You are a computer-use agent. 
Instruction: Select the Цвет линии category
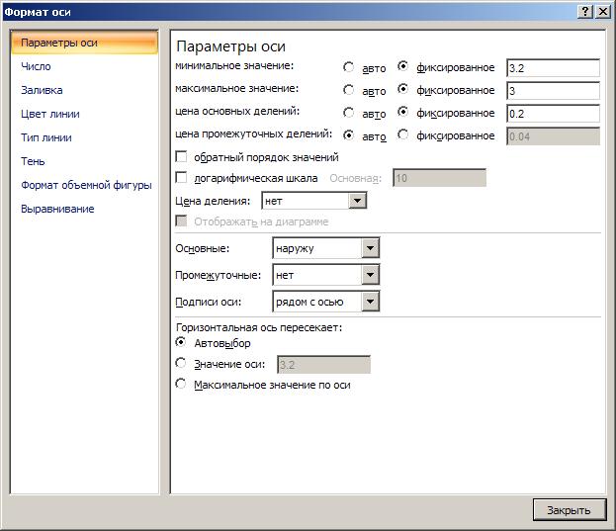[50, 114]
